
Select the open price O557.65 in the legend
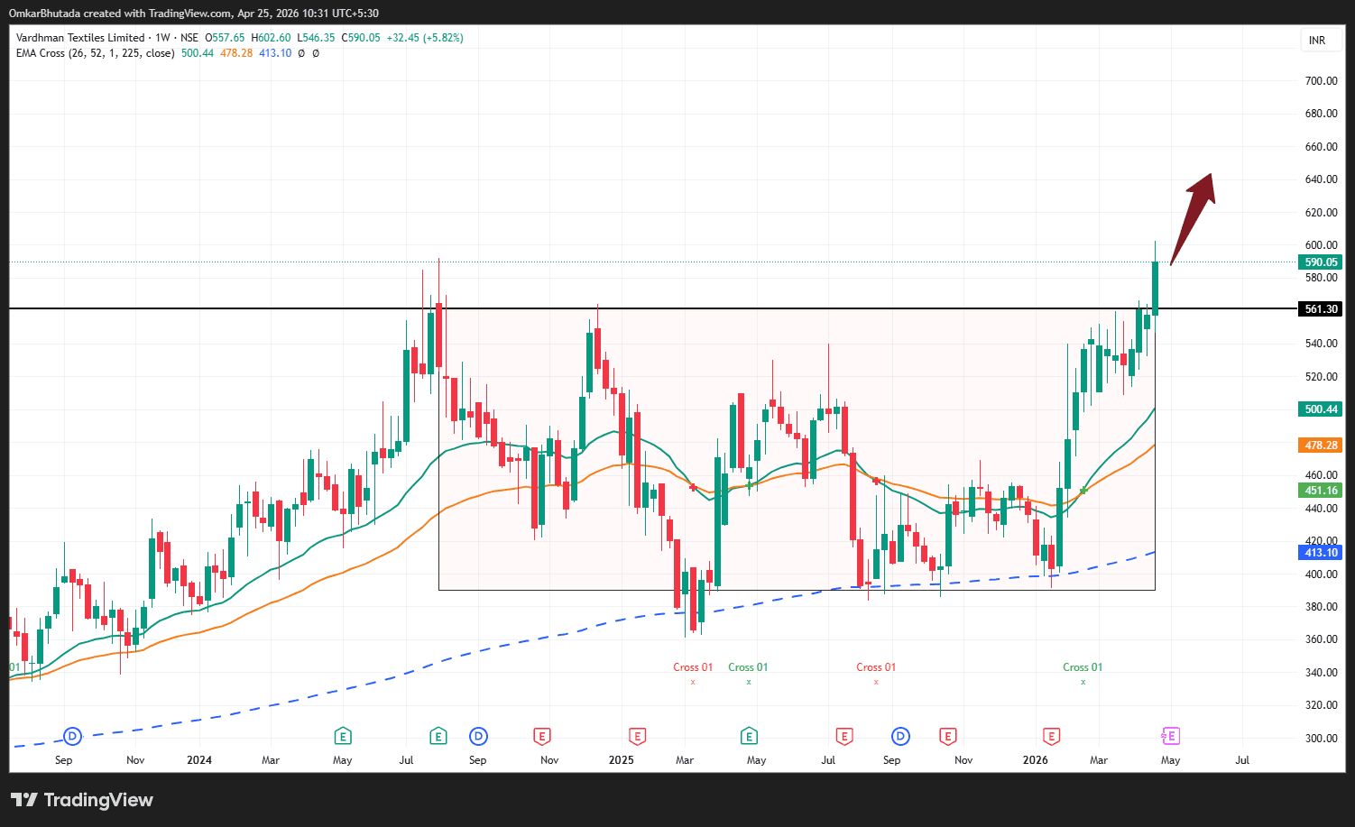[225, 38]
